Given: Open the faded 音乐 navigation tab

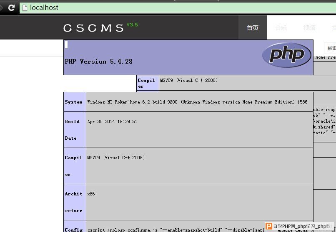Looking at the screenshot, I should (281, 28).
